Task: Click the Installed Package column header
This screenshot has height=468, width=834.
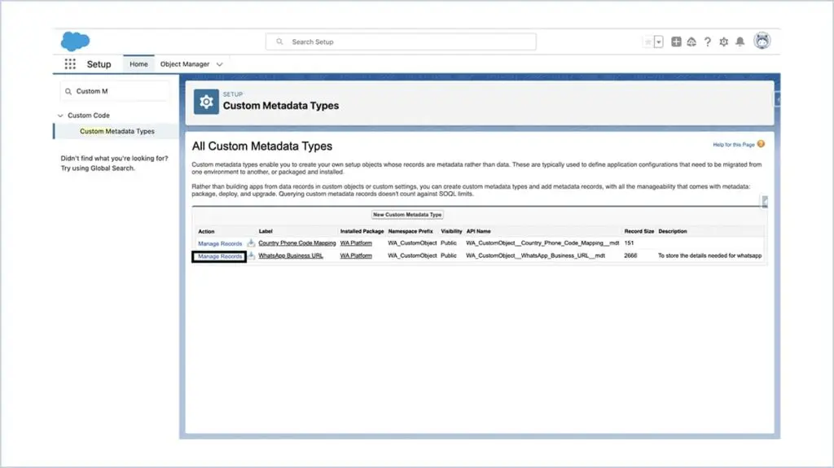Action: click(x=362, y=231)
